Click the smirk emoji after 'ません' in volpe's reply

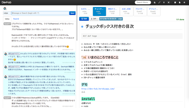[x=15, y=59]
